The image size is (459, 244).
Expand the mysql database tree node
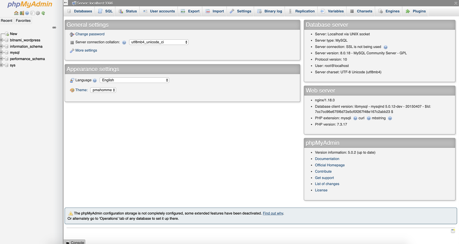tap(1, 52)
